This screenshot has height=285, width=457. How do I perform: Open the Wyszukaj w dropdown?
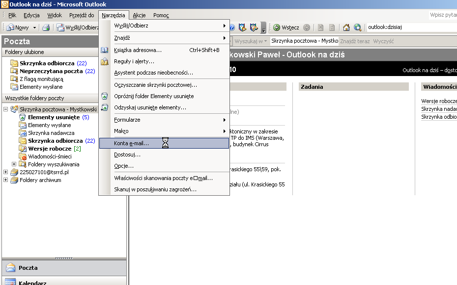(x=250, y=41)
